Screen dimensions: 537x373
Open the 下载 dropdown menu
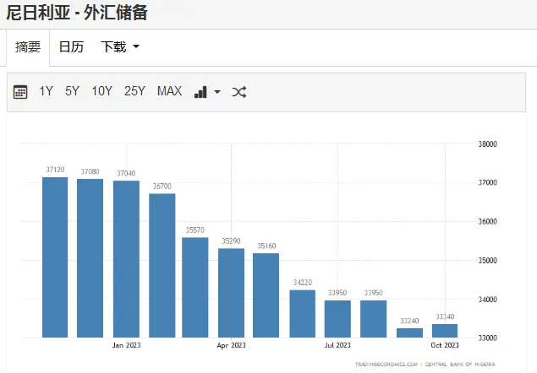coord(120,46)
